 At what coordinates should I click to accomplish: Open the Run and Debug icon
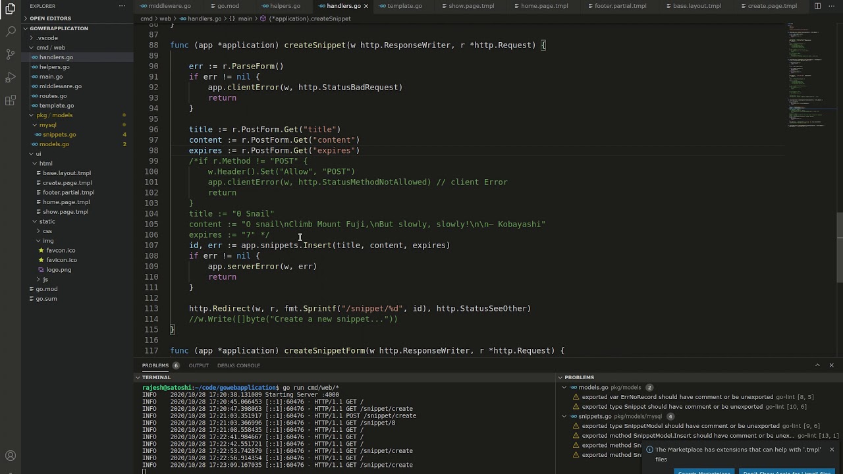click(x=11, y=78)
